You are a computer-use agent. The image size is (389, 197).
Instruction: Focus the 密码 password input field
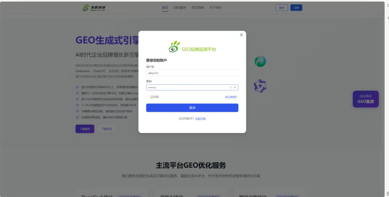coord(186,87)
